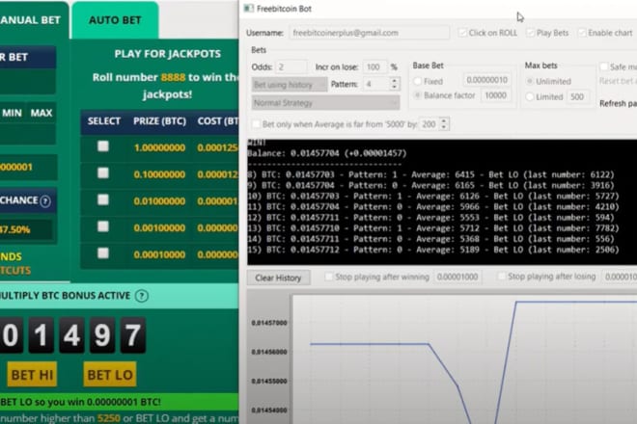Click the Average distance value field
The height and width of the screenshot is (424, 637).
pos(429,124)
